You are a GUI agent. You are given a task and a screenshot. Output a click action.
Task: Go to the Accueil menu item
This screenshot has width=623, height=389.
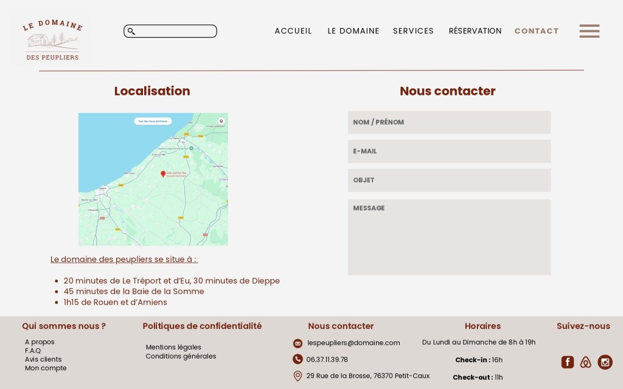click(x=293, y=31)
